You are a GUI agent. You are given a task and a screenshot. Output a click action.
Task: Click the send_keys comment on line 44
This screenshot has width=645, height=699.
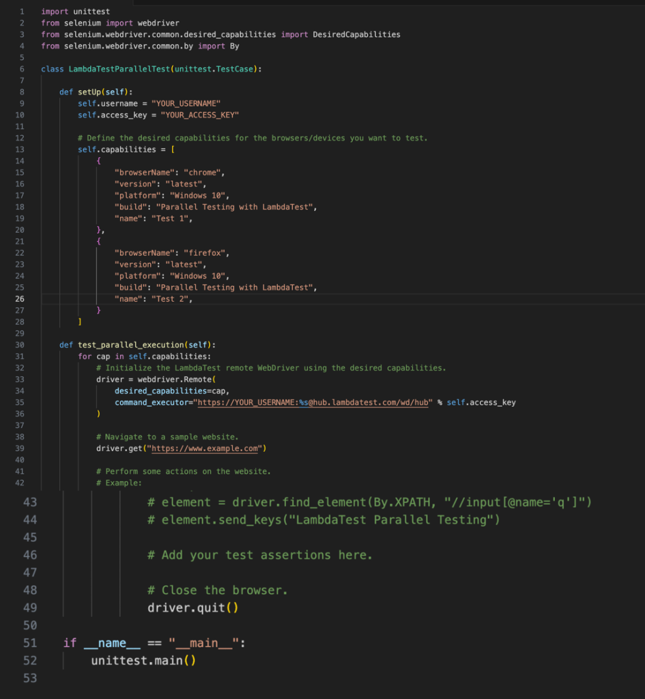coord(324,519)
